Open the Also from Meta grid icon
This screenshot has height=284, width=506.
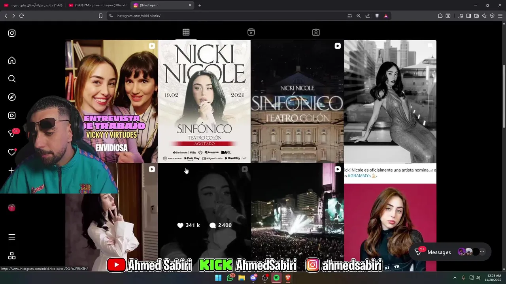tap(12, 256)
